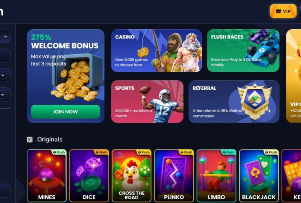This screenshot has width=301, height=203.
Task: Expand the lowest sidebar chevron dropdown
Action: pos(3,95)
